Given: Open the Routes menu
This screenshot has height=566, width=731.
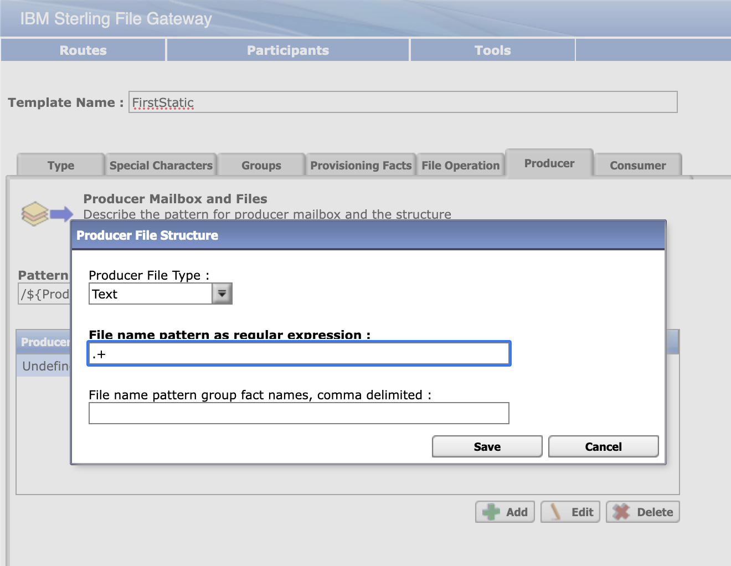Looking at the screenshot, I should point(83,50).
